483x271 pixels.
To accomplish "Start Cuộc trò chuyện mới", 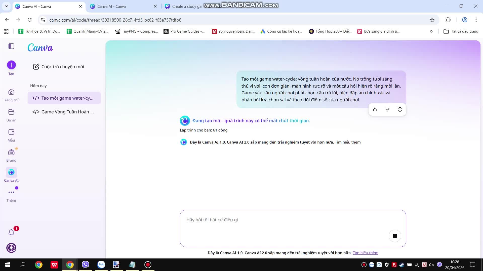I will click(x=59, y=66).
